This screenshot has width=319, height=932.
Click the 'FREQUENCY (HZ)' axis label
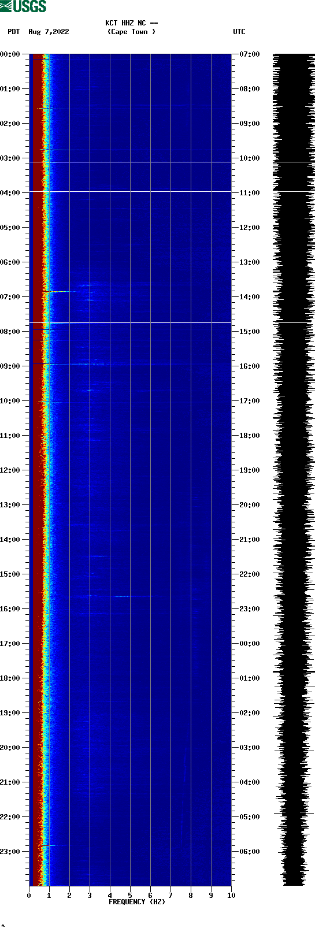coord(137,901)
